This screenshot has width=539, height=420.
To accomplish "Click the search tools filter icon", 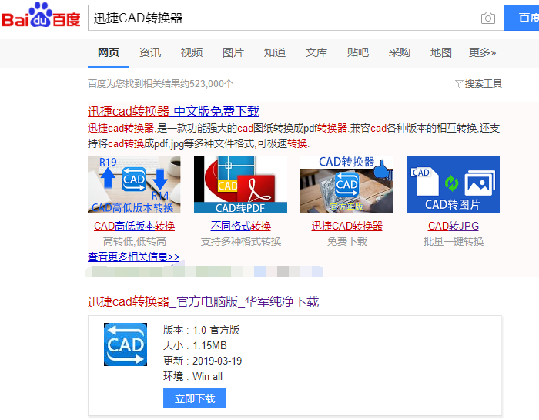I will coord(459,83).
